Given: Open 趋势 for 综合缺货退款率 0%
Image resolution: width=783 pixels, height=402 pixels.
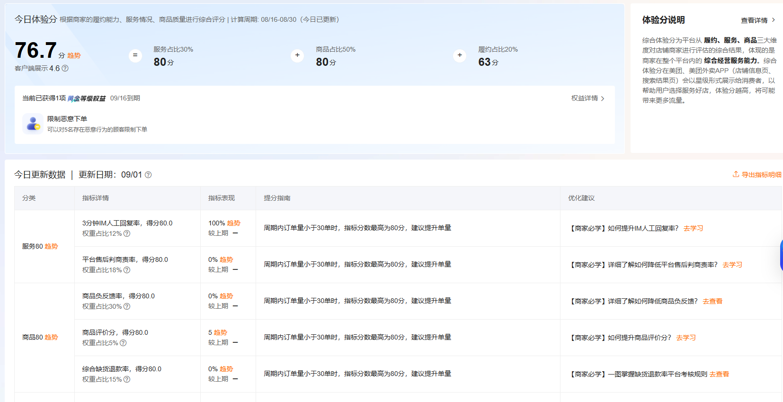Looking at the screenshot, I should (x=226, y=369).
